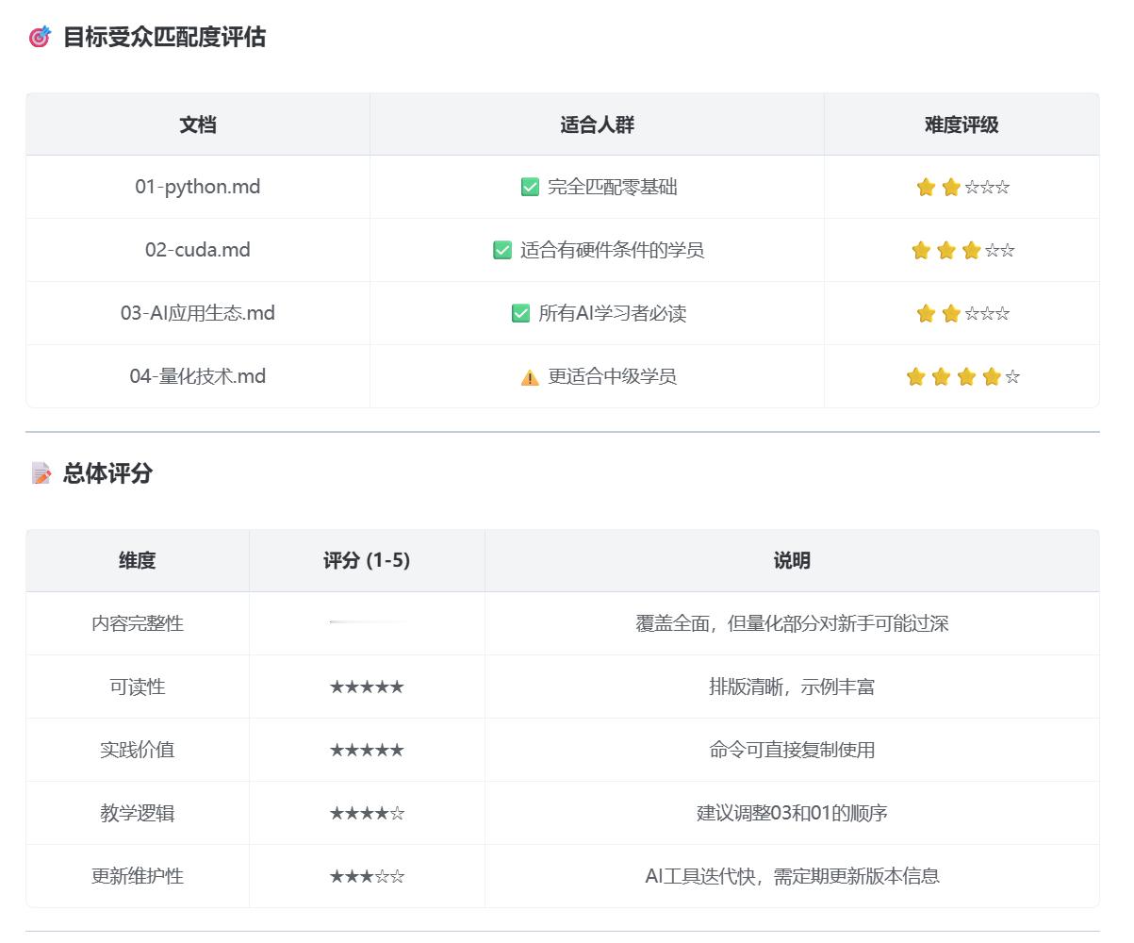Click the 难度评级 column header
Viewport: 1134px width, 943px height.
click(961, 124)
